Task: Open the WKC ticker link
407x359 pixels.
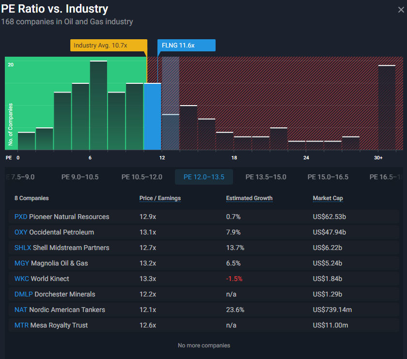Action: click(x=22, y=279)
